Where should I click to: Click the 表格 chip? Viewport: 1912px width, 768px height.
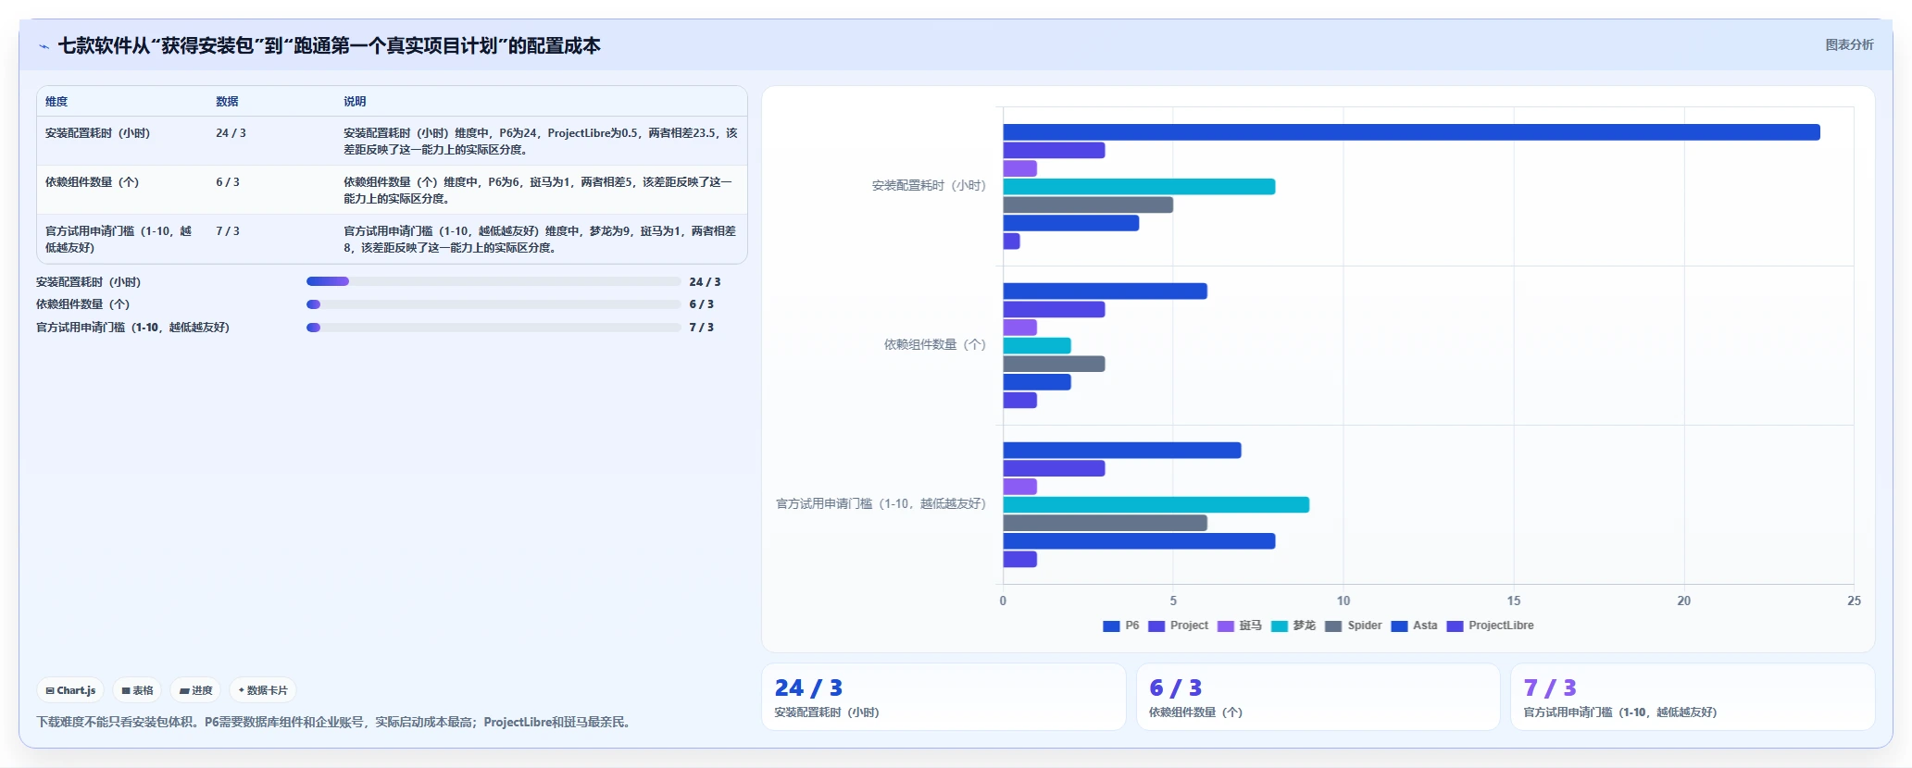(137, 690)
